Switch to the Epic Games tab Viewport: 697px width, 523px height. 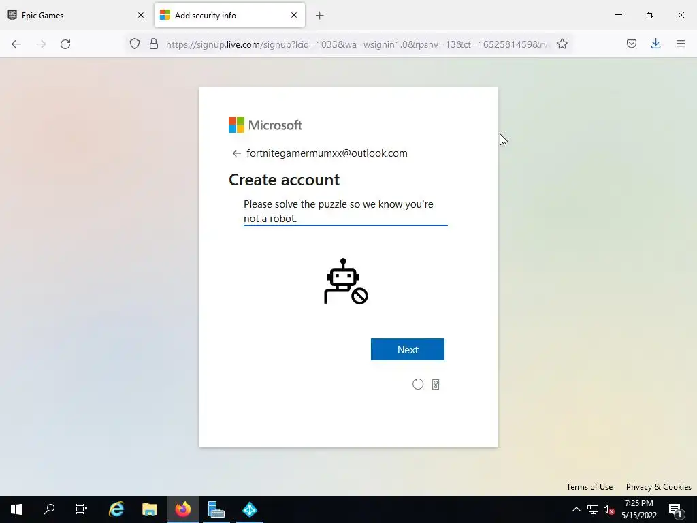76,15
